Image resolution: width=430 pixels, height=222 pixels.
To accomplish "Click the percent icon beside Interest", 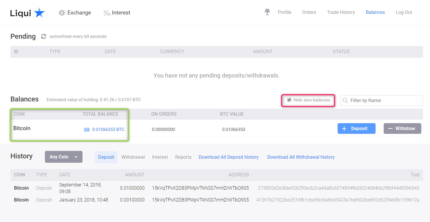I will (107, 13).
